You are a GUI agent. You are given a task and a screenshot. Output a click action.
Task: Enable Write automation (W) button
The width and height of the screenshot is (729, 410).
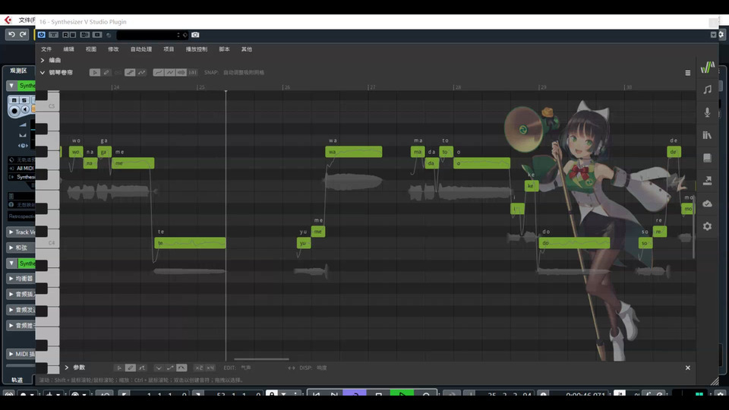click(72, 35)
